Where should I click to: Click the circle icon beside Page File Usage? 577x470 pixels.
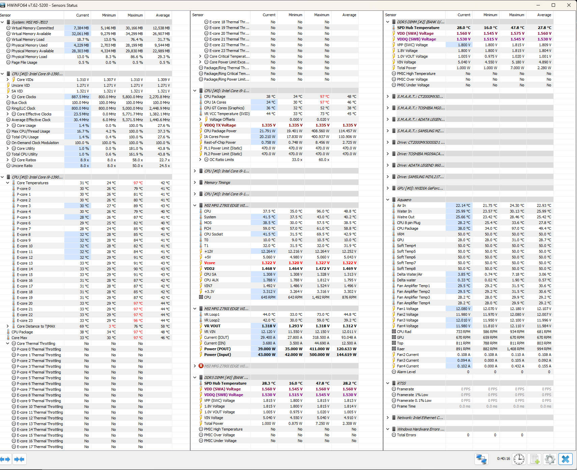[x=8, y=62]
